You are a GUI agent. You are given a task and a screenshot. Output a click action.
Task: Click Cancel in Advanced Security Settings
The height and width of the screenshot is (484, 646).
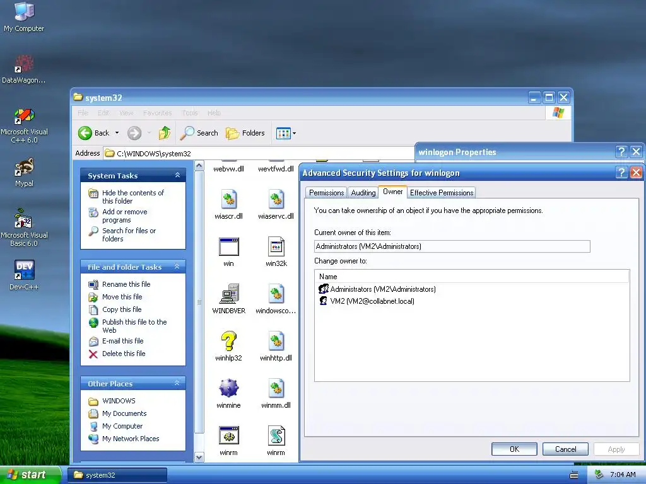(565, 449)
